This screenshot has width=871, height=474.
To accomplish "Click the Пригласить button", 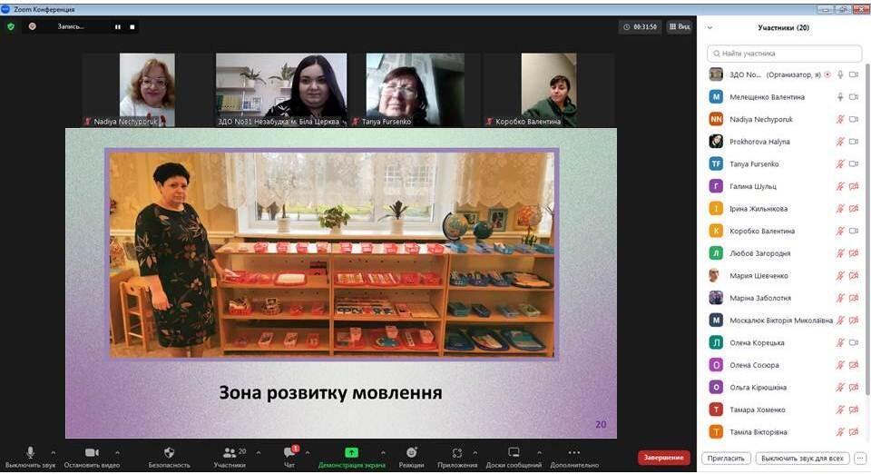I will [726, 458].
